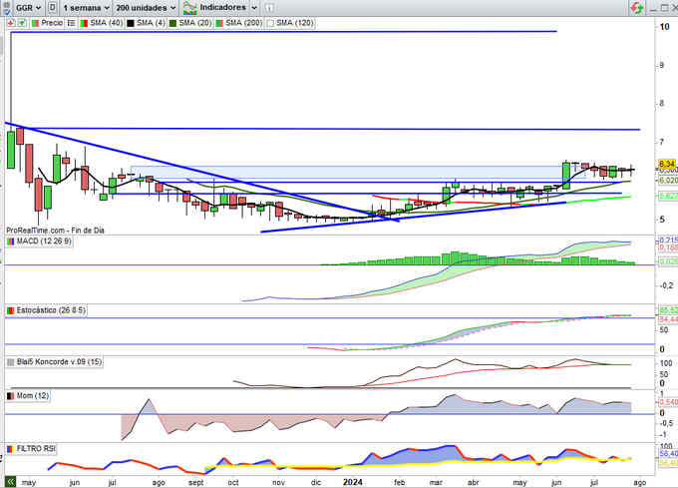The image size is (678, 488).
Task: Open the Mom (12) settings label
Action: coord(33,396)
